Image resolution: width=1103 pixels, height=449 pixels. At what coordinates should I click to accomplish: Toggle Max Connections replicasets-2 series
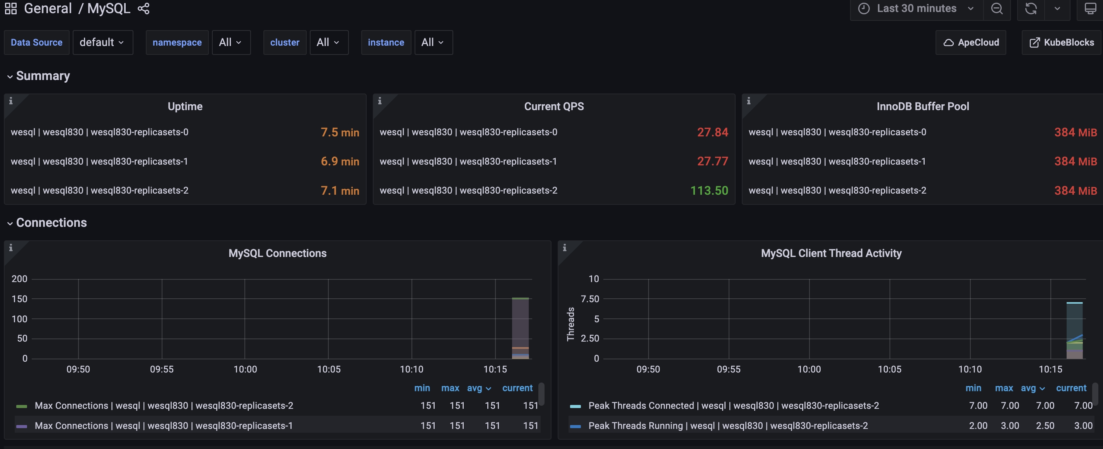click(164, 405)
